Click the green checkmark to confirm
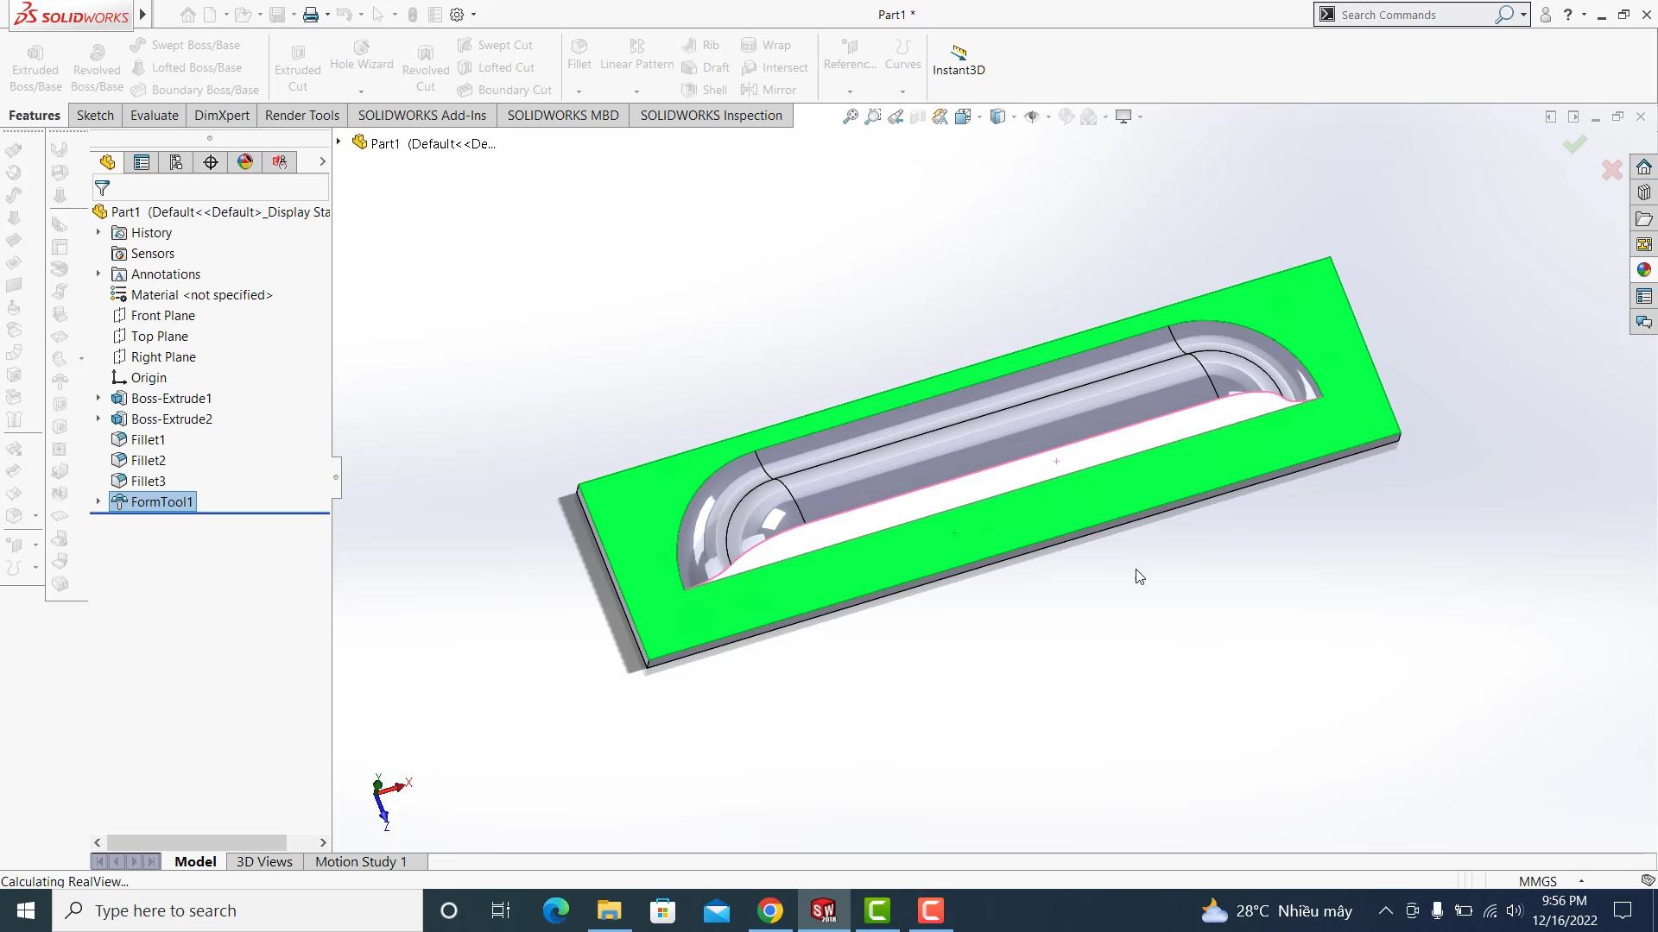 (1574, 144)
